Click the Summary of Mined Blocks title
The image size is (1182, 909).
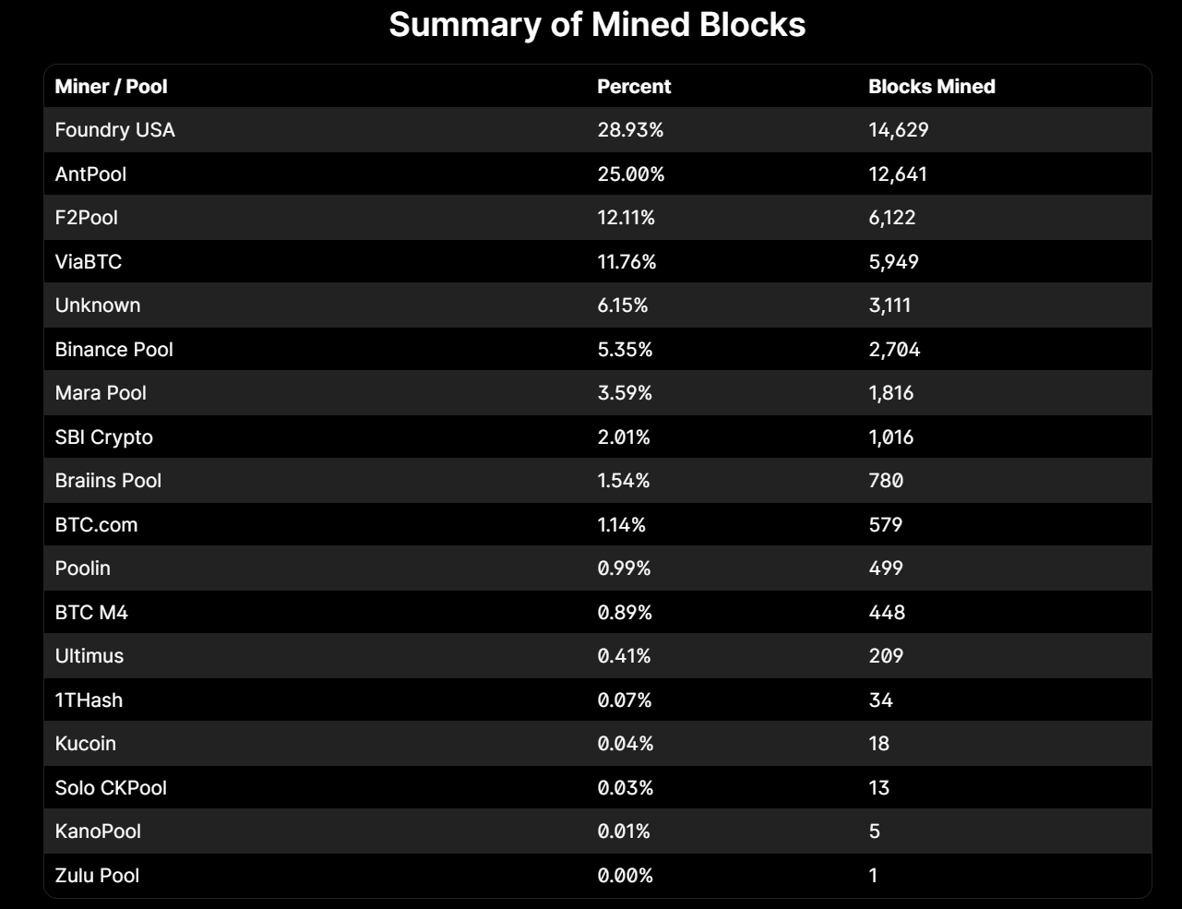[597, 25]
